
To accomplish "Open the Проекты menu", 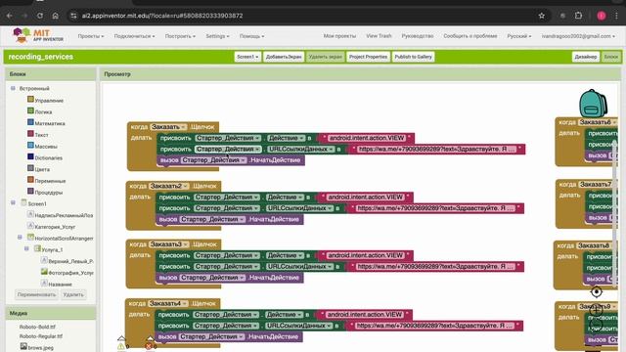I will (x=91, y=36).
